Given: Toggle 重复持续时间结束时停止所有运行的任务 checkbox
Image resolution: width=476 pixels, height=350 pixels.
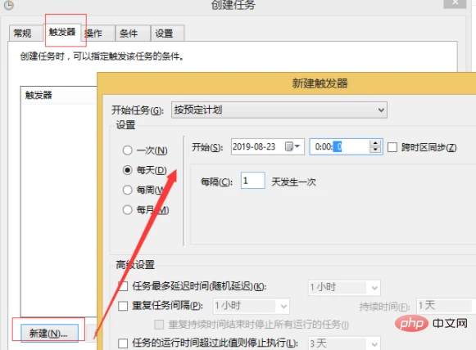Looking at the screenshot, I should 159,325.
